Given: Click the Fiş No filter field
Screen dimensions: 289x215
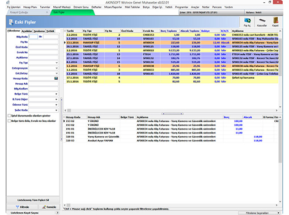Looking at the screenshot, I should click(43, 42).
